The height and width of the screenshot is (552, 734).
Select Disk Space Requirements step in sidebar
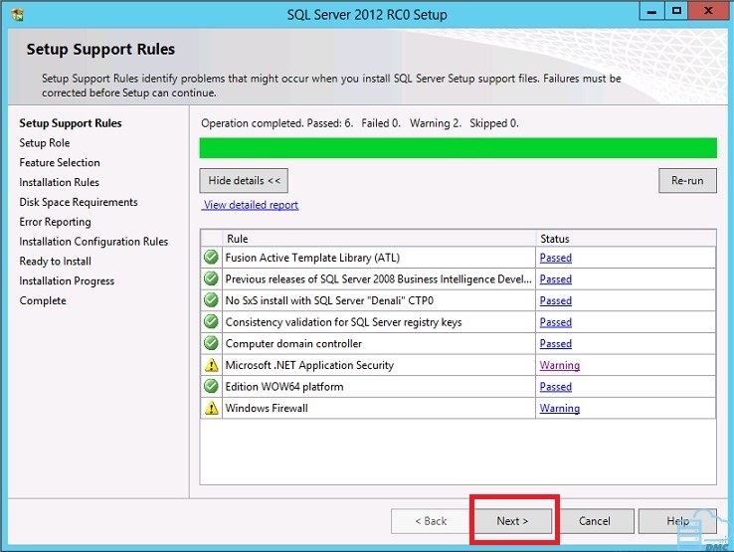pos(79,202)
